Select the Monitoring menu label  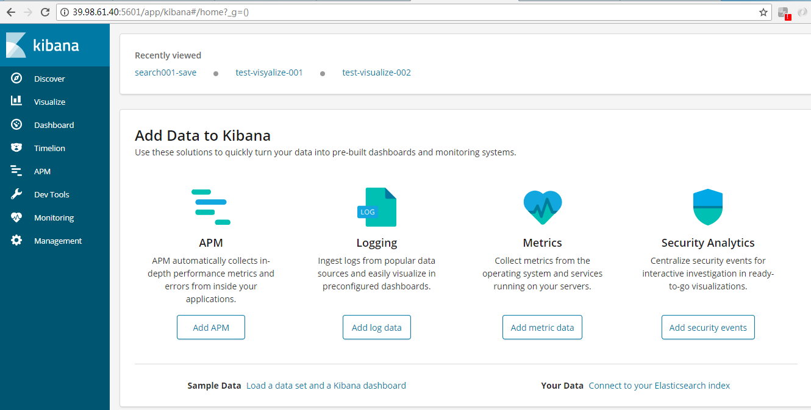point(54,218)
